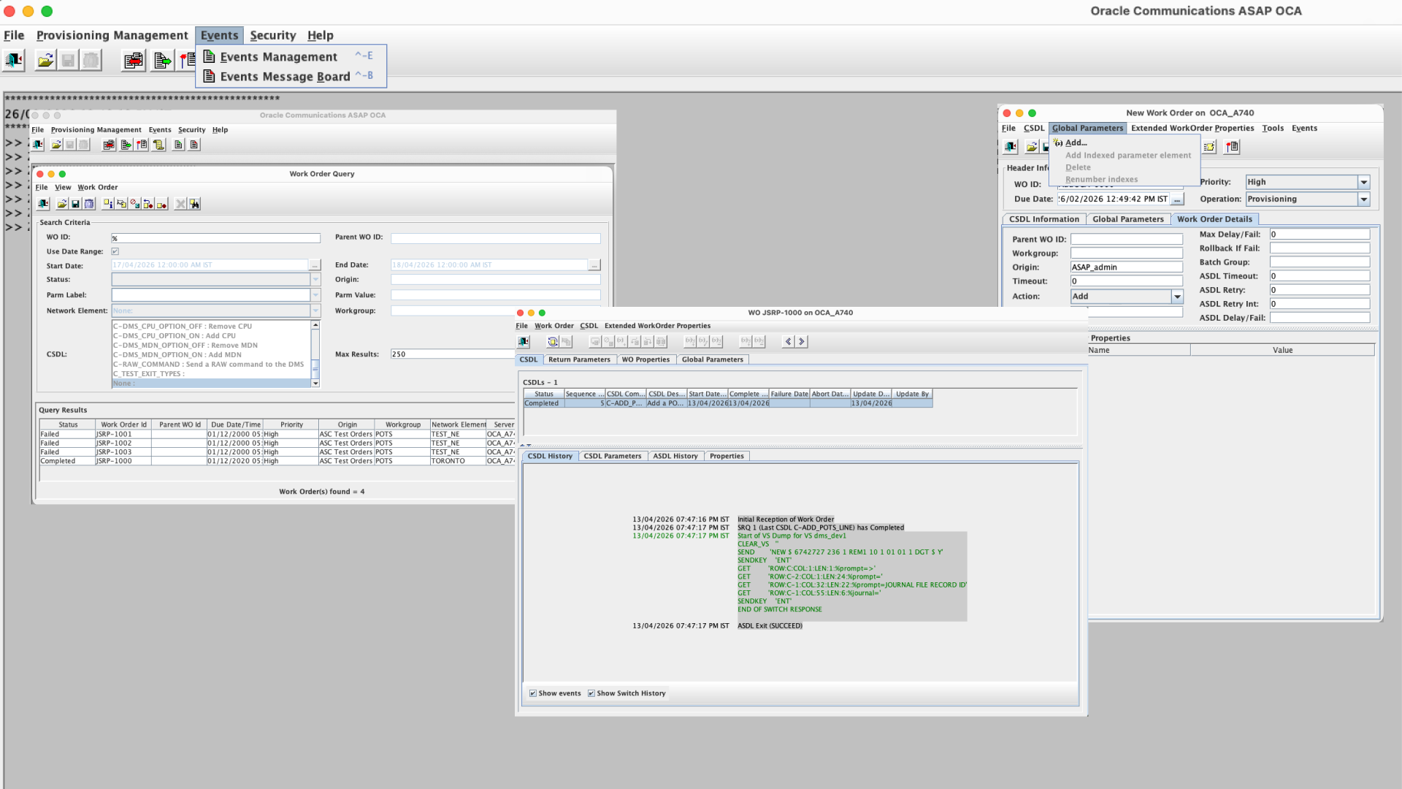Viewport: 1402px width, 789px height.
Task: Open the Operation dropdown showing Provisioning
Action: click(x=1363, y=199)
